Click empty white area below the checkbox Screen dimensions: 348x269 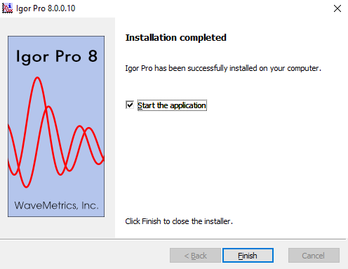click(x=229, y=162)
